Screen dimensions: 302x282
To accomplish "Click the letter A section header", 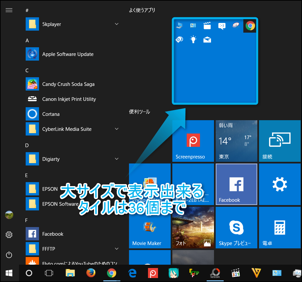I will 27,41.
